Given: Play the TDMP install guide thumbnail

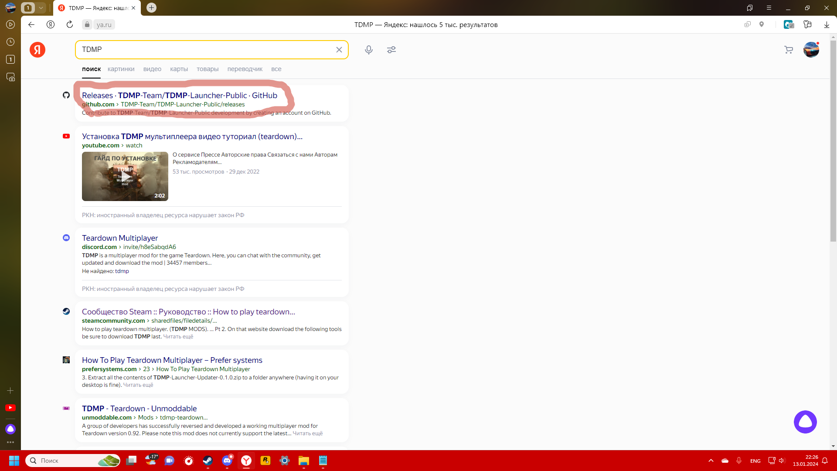Looking at the screenshot, I should click(125, 176).
